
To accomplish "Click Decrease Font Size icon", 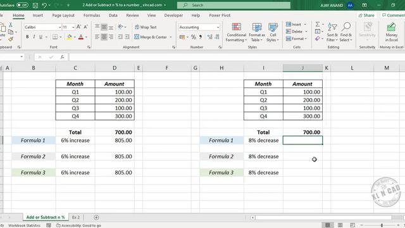I will (x=86, y=27).
